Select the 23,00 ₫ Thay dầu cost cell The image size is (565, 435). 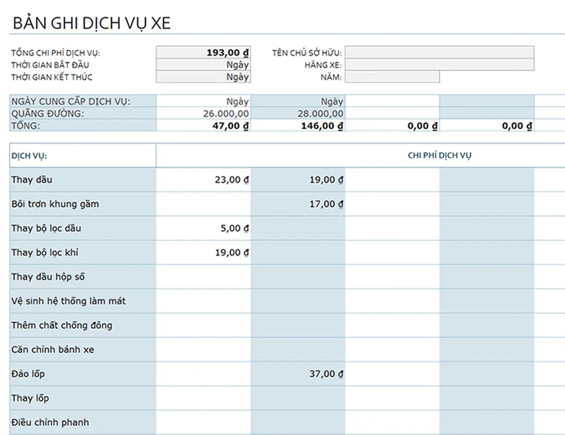click(203, 180)
